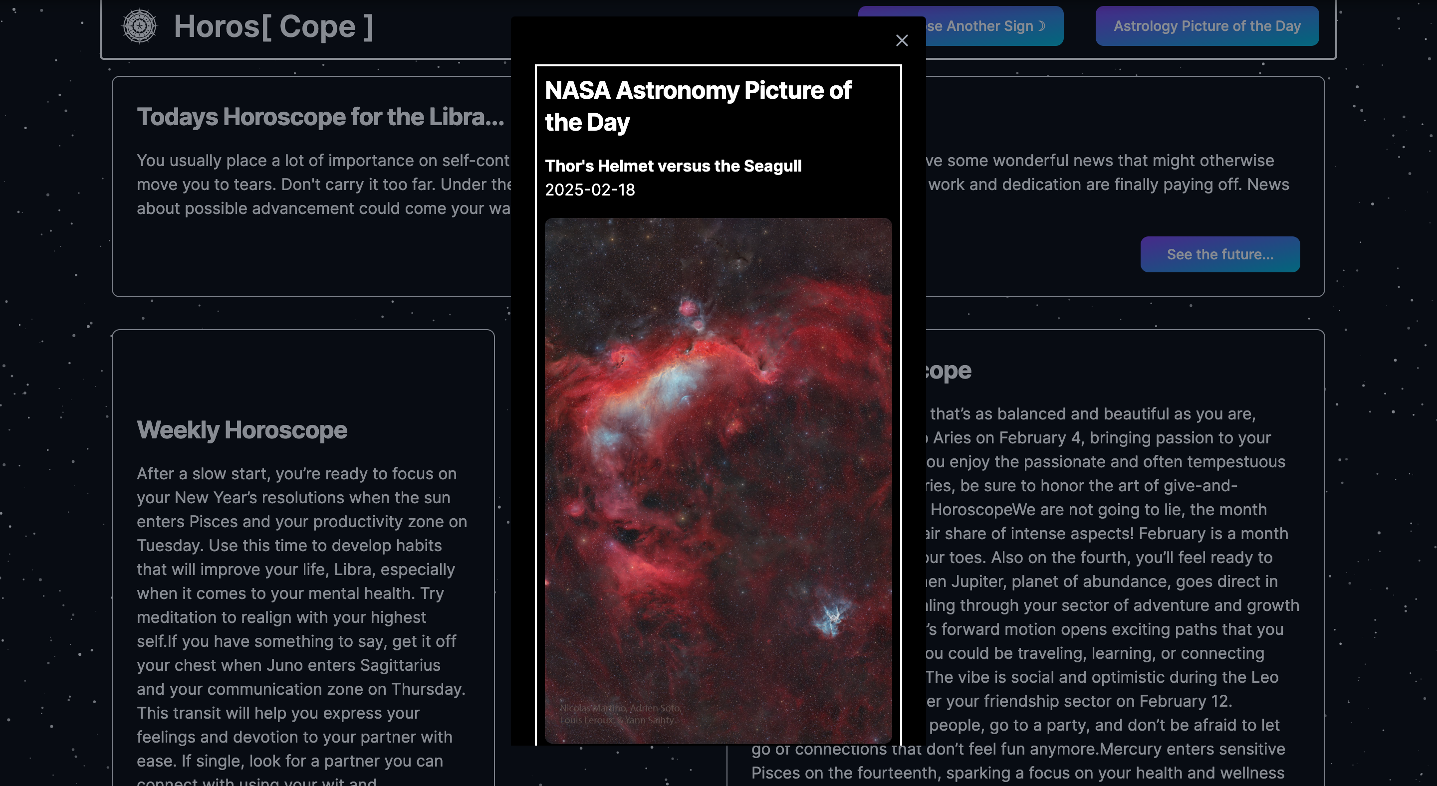The image size is (1437, 786).
Task: Open the Astrology Picture of the Day
Action: (x=1206, y=25)
